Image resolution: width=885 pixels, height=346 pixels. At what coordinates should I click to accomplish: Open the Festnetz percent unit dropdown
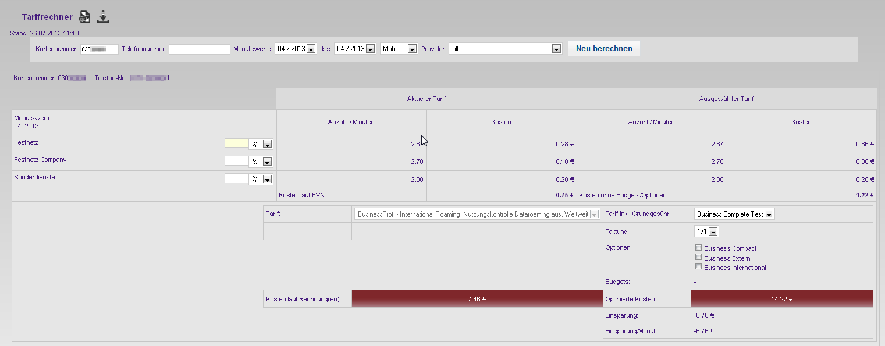coord(267,145)
